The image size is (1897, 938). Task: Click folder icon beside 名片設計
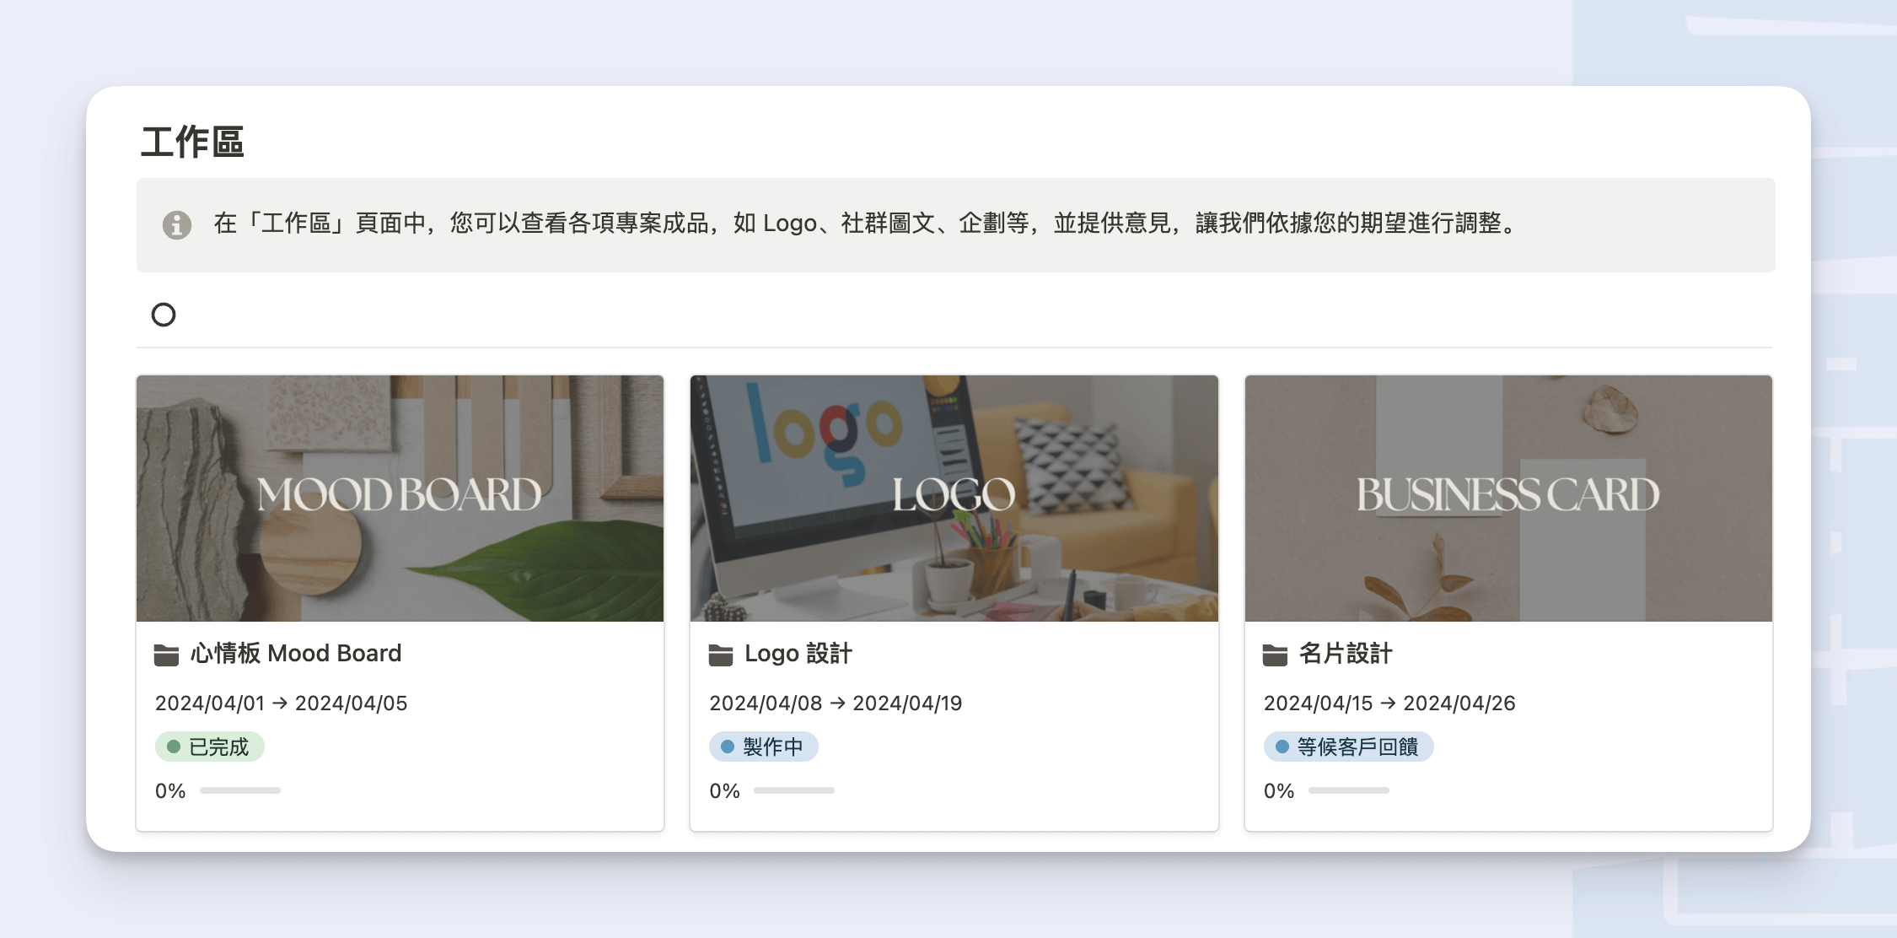click(1275, 655)
